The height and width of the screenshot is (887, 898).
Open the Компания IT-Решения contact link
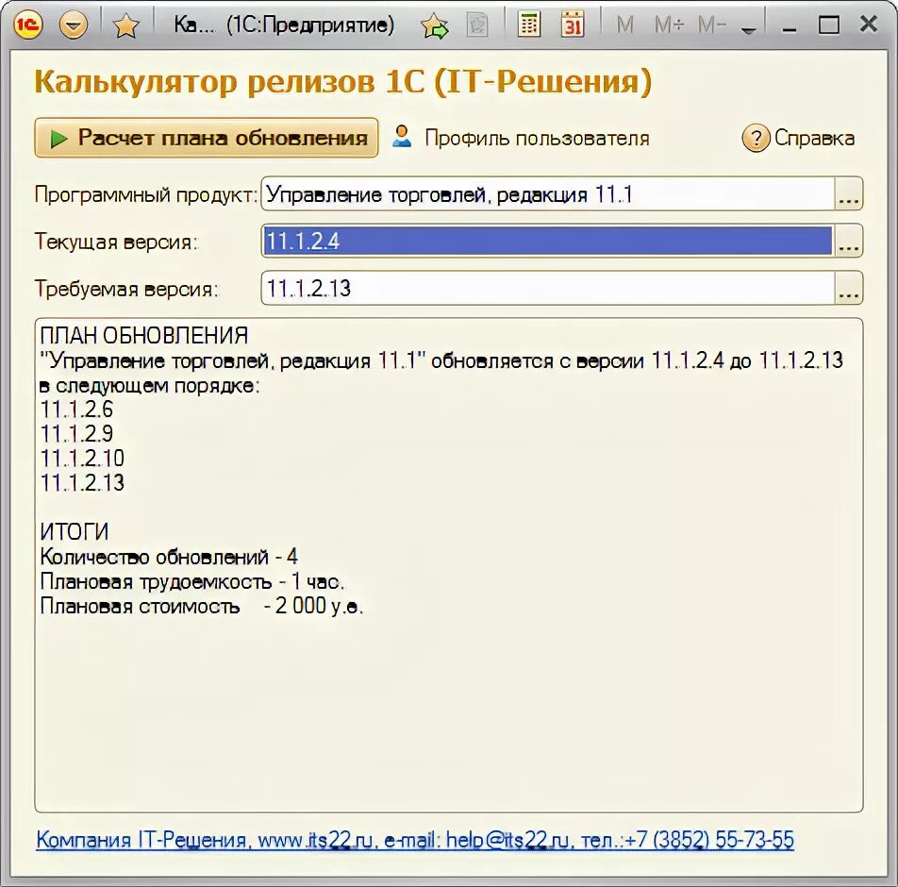pyautogui.click(x=415, y=840)
